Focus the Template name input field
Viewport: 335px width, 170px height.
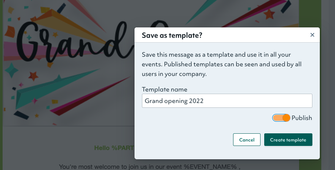tap(227, 101)
